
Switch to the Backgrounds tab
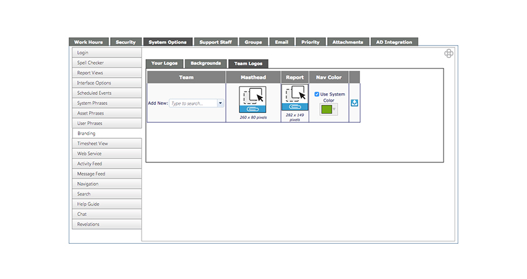(206, 64)
